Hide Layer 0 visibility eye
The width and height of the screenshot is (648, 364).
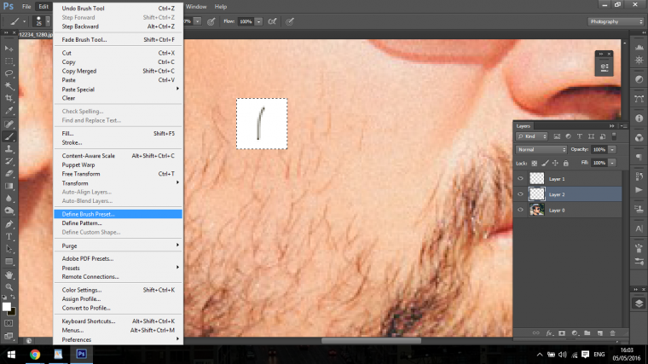[x=520, y=210]
